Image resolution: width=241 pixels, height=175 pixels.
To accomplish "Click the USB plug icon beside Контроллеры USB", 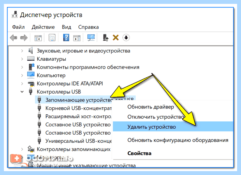I will point(31,91).
